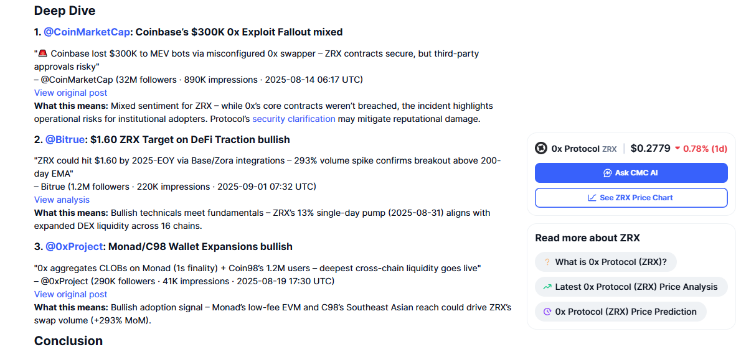Click the CMC AI icon in blue button
This screenshot has width=736, height=357.
[x=607, y=173]
